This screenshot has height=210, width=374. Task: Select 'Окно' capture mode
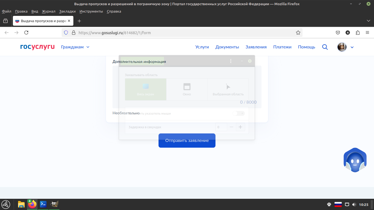(187, 89)
